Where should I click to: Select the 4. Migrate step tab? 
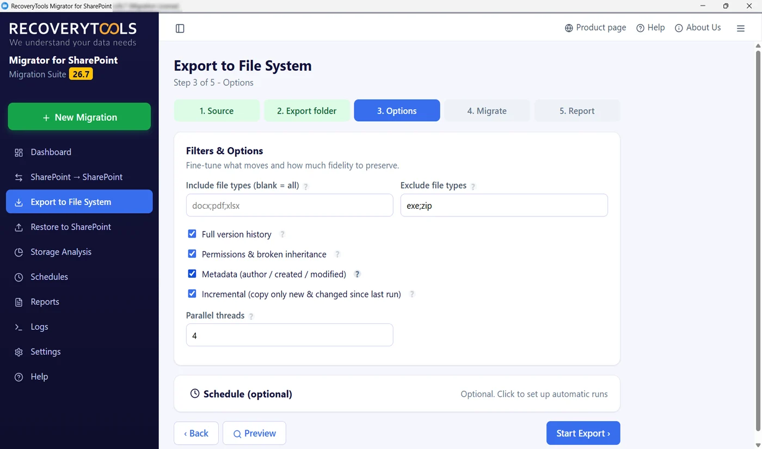(487, 110)
